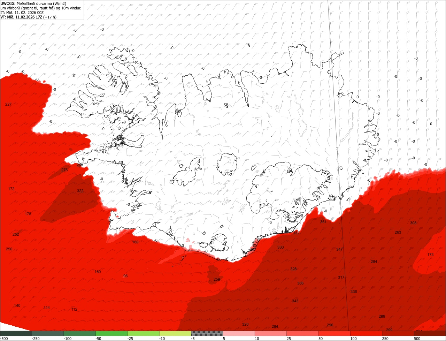The image size is (446, 341).
Task: Click the flux value 263
Action: tap(398, 232)
